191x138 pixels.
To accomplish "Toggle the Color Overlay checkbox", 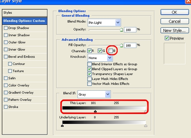I will tap(6, 85).
